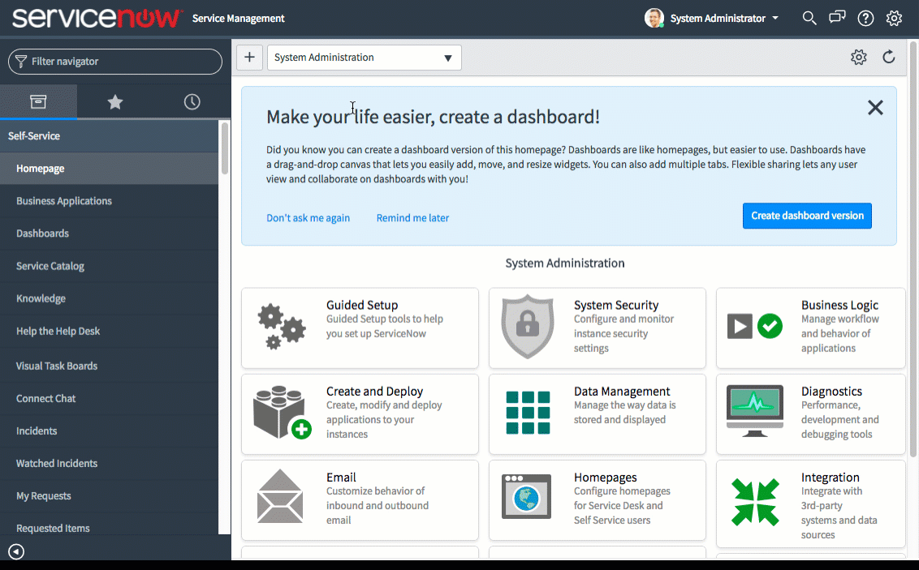Open the Diagnostics title link

tap(831, 391)
